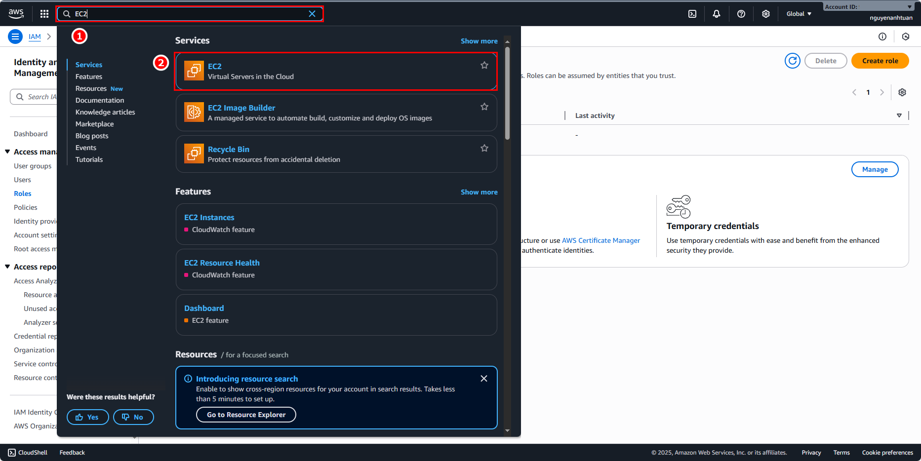921x461 pixels.
Task: Expand the Account ID dropdown
Action: 909,7
